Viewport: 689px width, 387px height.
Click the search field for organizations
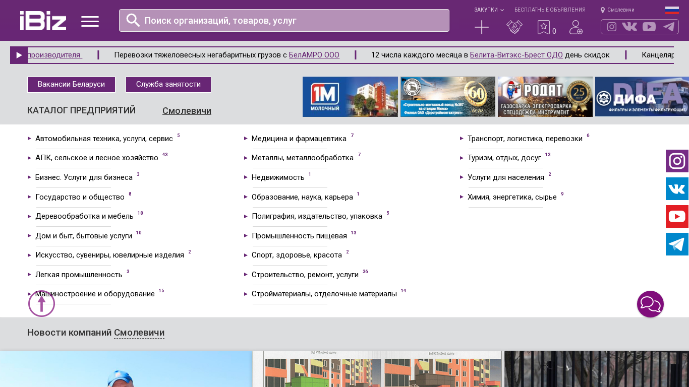[293, 21]
